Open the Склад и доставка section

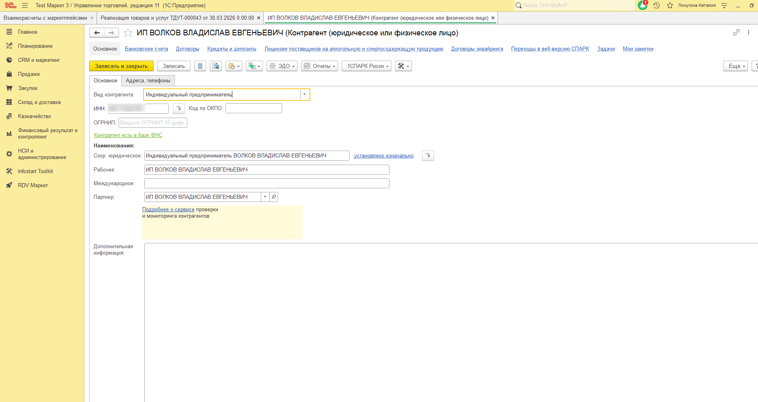tap(42, 102)
